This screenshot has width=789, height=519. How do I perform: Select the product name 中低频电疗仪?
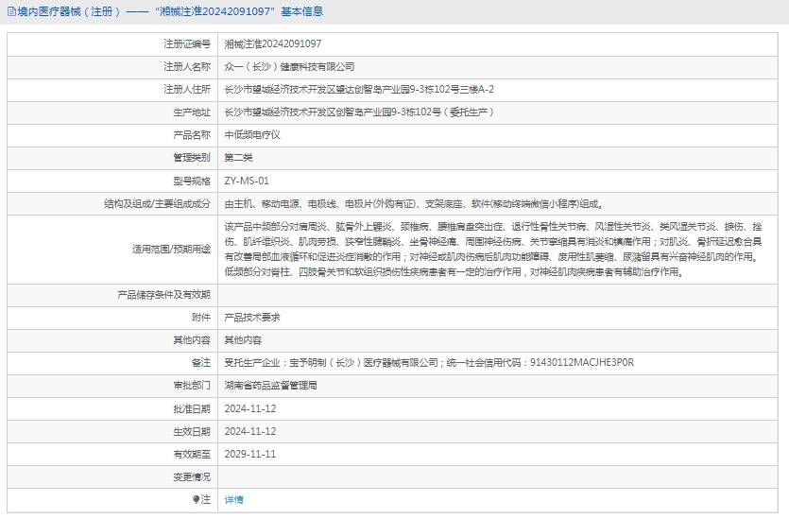pos(252,135)
